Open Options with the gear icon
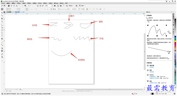This screenshot has width=177, height=96. coord(77,6)
